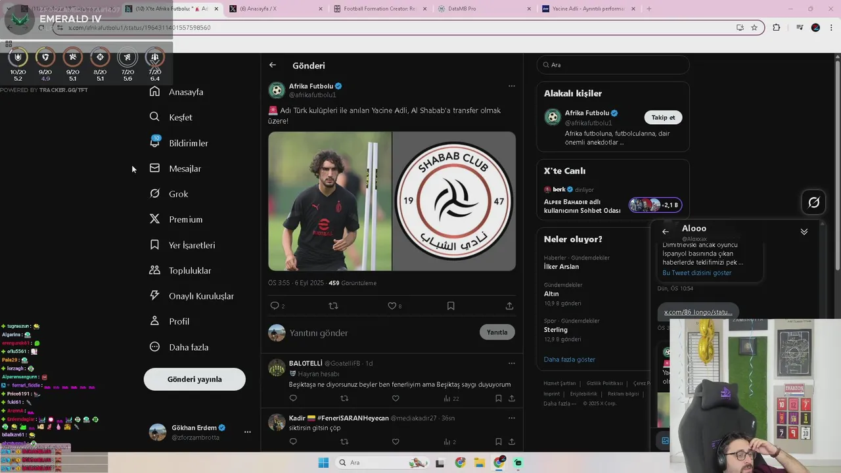
Task: Repost the Afrika Futbolu post
Action: [x=333, y=305]
